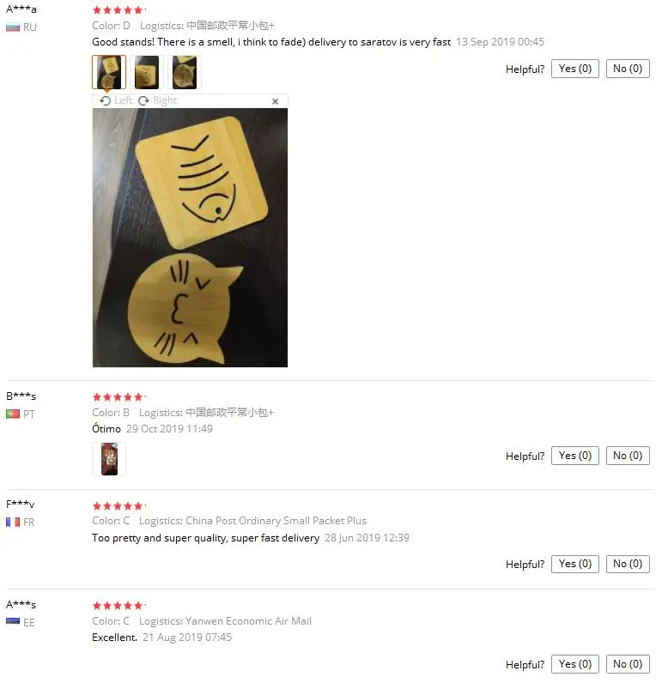Click the French flag icon next to FR
The width and height of the screenshot is (668, 683).
coord(13,522)
